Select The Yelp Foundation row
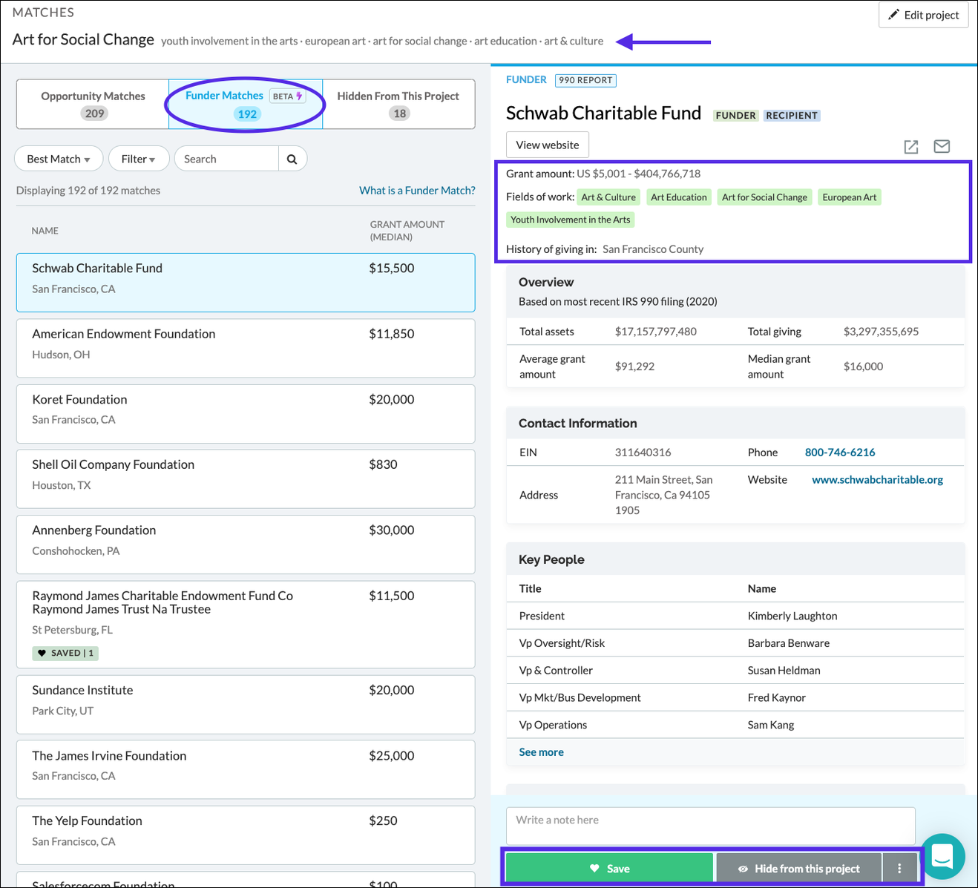This screenshot has height=888, width=978. tap(246, 835)
